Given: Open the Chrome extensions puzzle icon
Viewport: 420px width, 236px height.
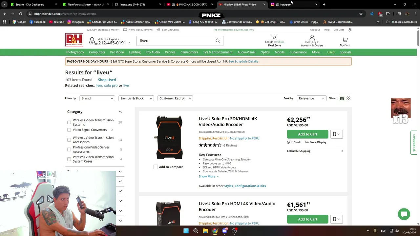Looking at the screenshot, I should pos(388,14).
